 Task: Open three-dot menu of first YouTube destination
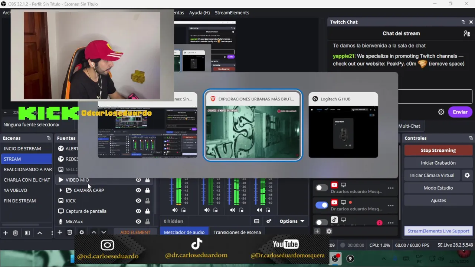pyautogui.click(x=390, y=188)
